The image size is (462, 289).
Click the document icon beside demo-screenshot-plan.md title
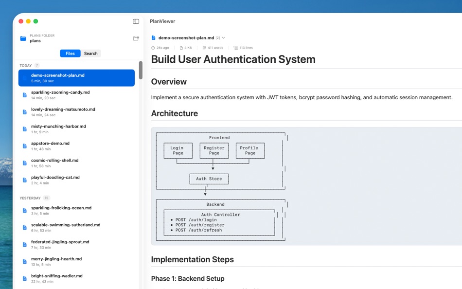click(153, 38)
